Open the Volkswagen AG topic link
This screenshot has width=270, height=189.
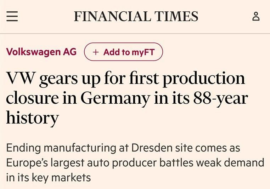41,52
